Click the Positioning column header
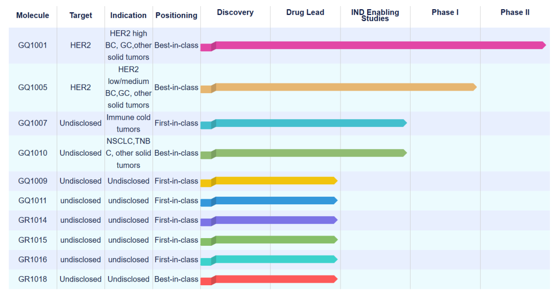 tap(176, 15)
